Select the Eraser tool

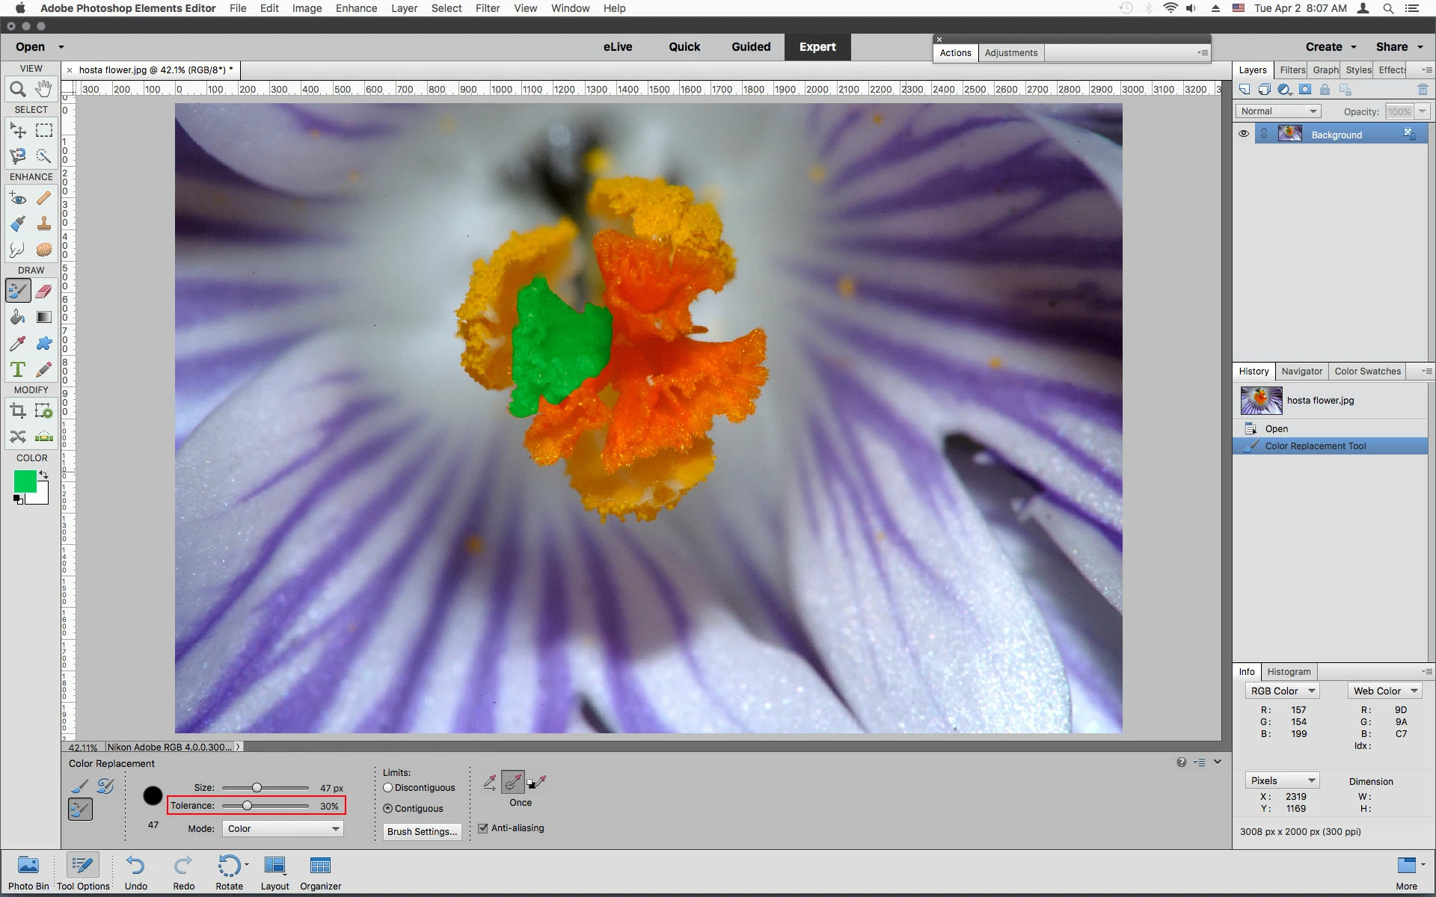pyautogui.click(x=44, y=291)
